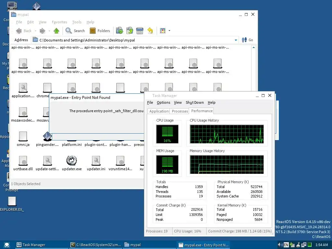Switch to the Processes tab
332x249 pixels.
tap(180, 111)
